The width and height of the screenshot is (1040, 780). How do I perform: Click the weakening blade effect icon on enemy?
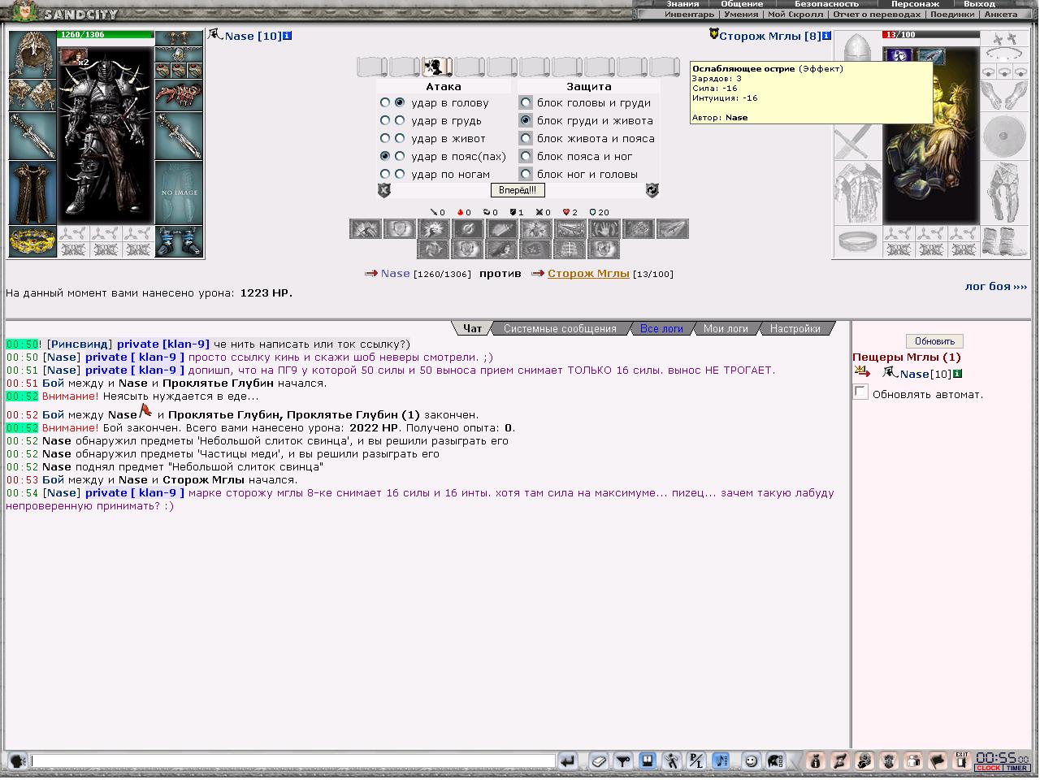click(x=930, y=55)
